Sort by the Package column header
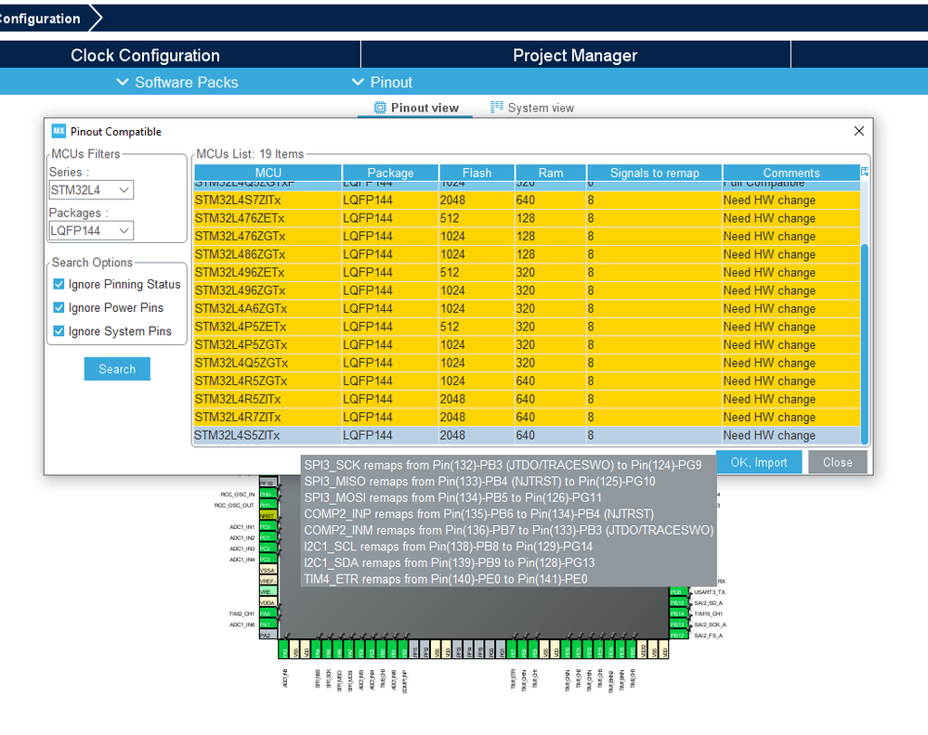 coord(390,173)
